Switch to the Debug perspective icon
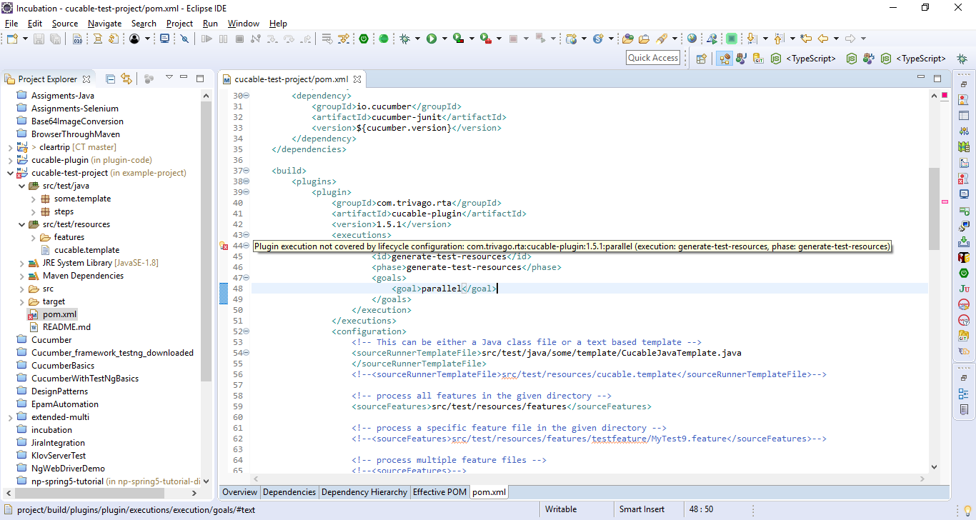Screen dimensions: 976x520 coord(962,59)
